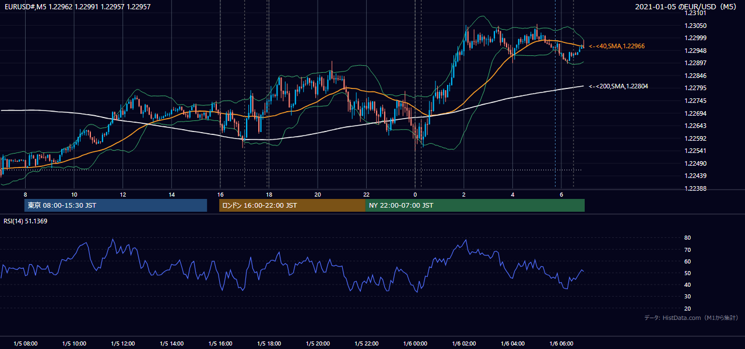Click hour label 6 on the price chart time axis
Screen dimensions: 745x349
click(x=561, y=194)
